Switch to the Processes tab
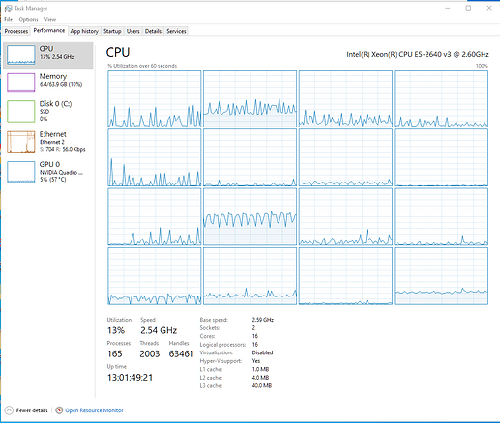This screenshot has width=500, height=423. click(x=16, y=31)
